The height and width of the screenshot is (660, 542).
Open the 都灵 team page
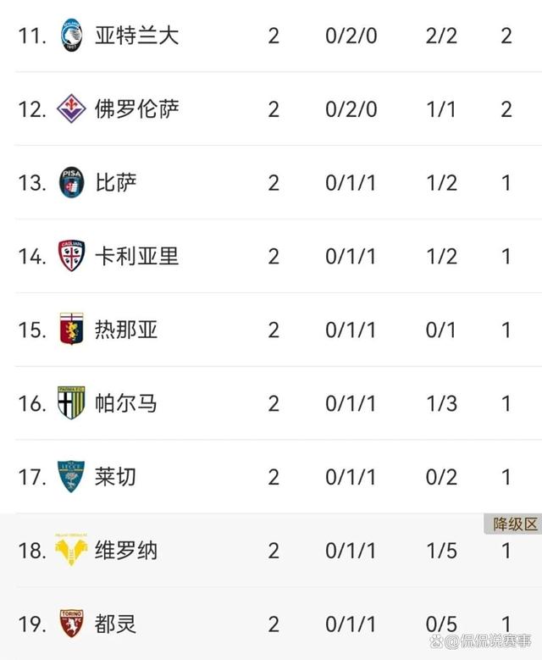point(115,624)
